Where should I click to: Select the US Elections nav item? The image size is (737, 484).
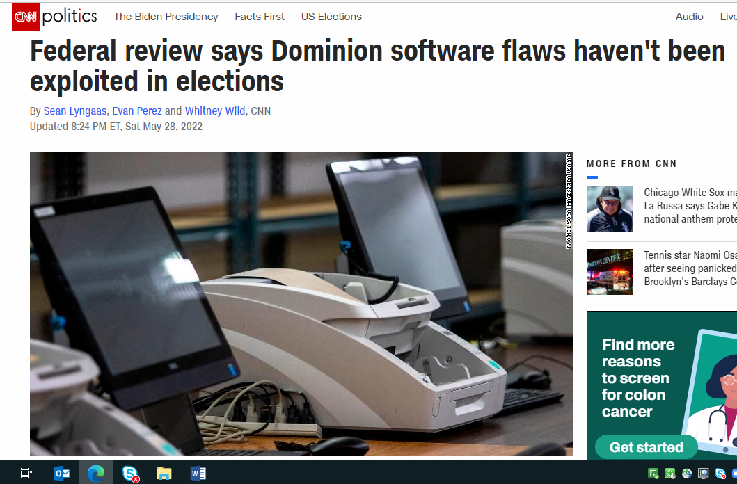[331, 17]
